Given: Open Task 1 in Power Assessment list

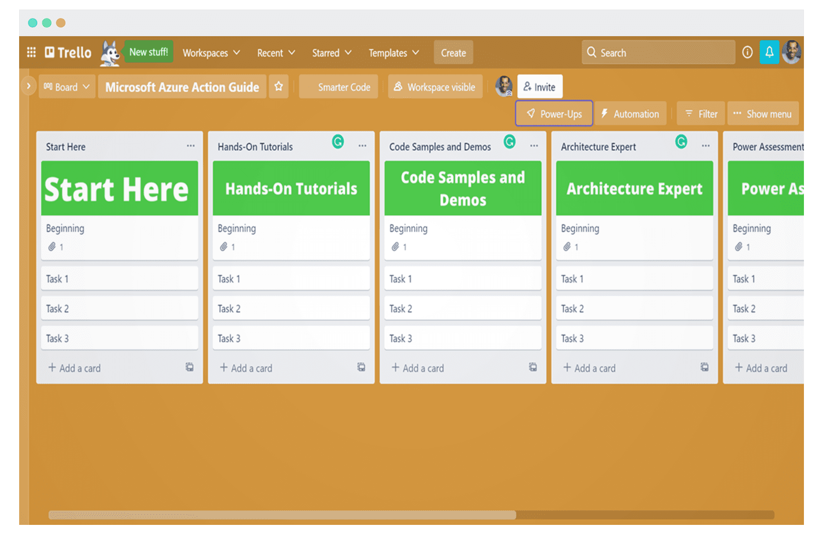Looking at the screenshot, I should (x=766, y=279).
